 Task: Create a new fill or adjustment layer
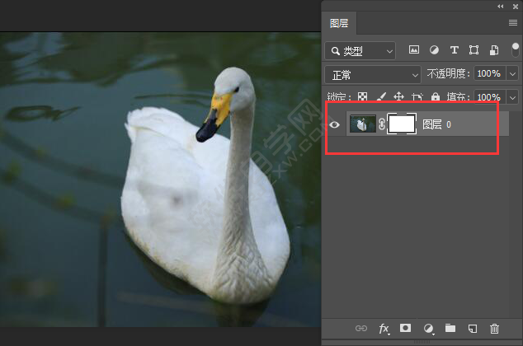point(428,329)
